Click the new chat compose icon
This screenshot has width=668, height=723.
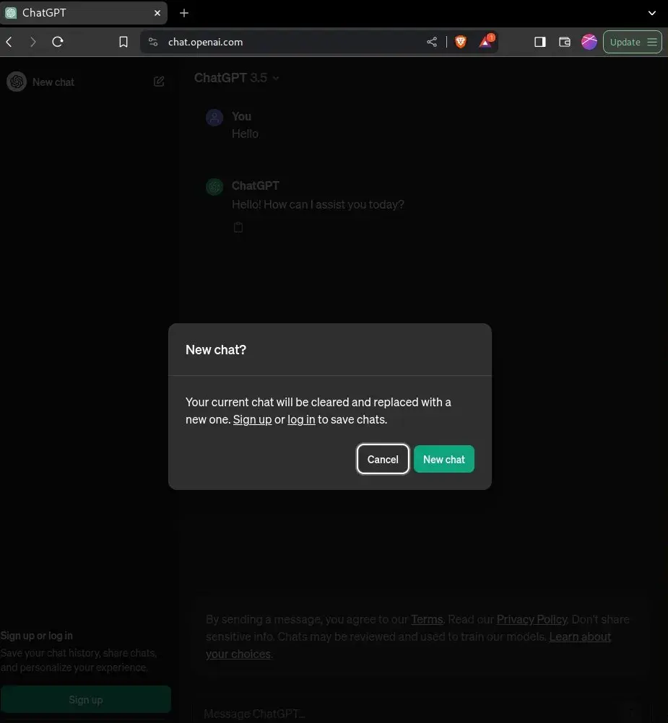159,82
